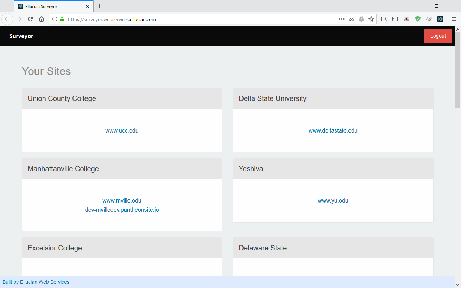Screen dimensions: 461x288
Task: Open the www.mville.edu link
Action: 122,201
